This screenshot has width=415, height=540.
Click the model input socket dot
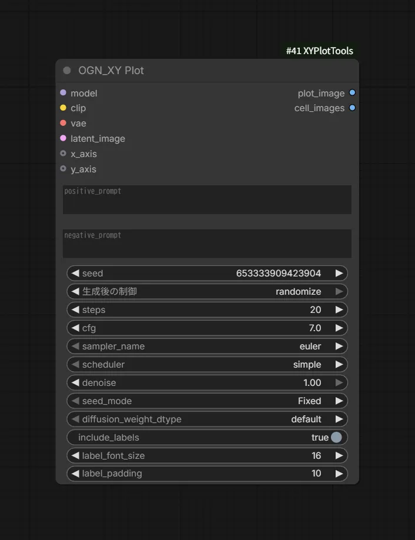click(x=63, y=92)
